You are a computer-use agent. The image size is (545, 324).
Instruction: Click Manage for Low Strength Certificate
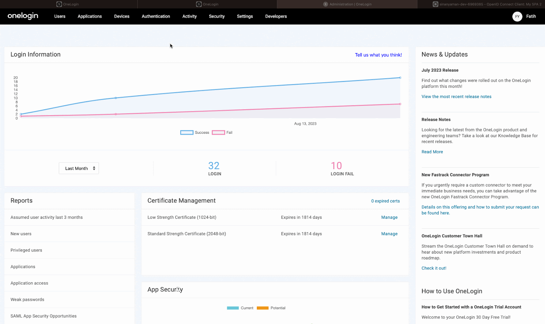389,217
